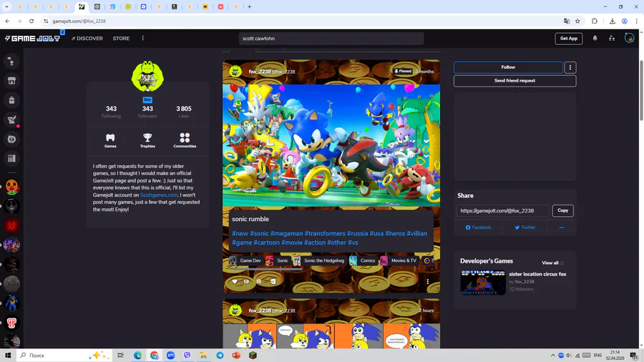Open the user avatar menu
The image size is (644, 362).
629,38
